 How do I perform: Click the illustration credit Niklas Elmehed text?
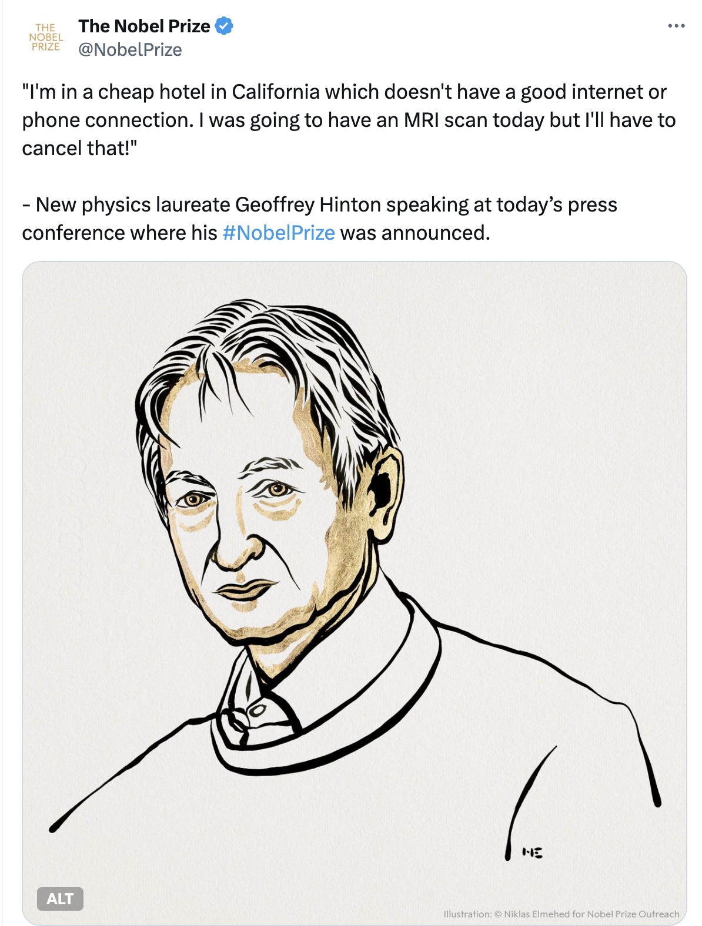click(561, 914)
